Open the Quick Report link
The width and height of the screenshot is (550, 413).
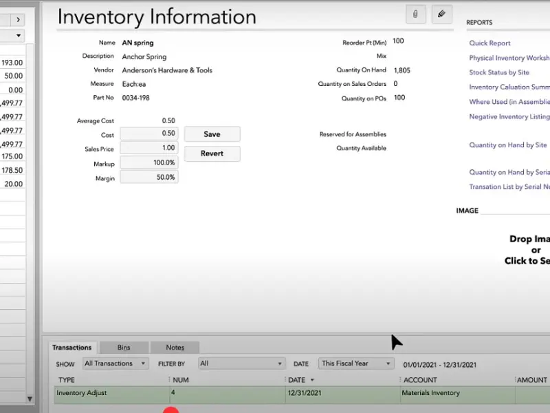[489, 43]
